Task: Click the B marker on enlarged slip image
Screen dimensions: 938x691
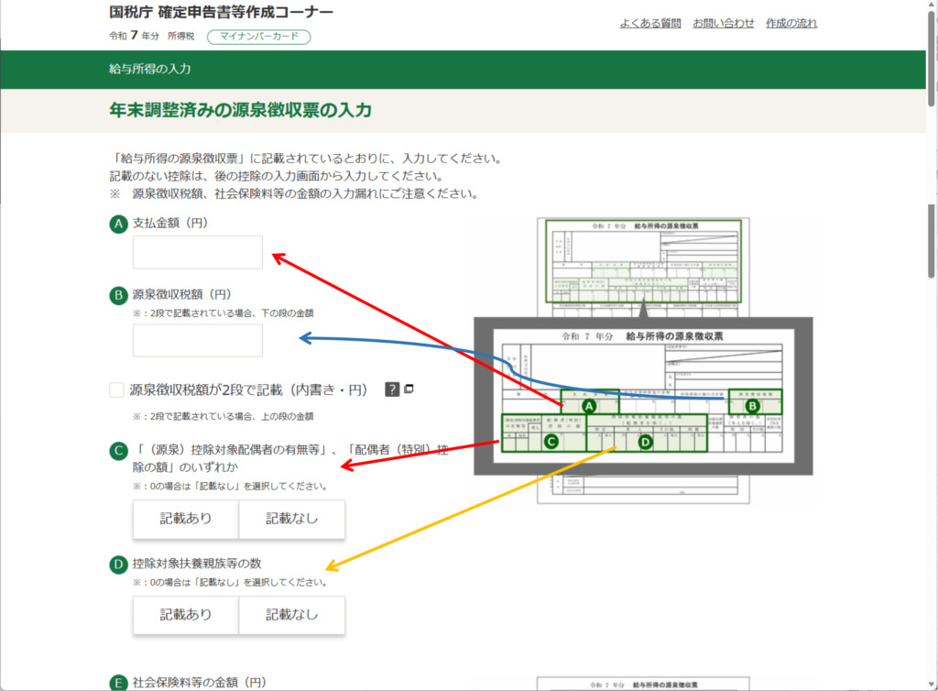Action: pos(752,404)
